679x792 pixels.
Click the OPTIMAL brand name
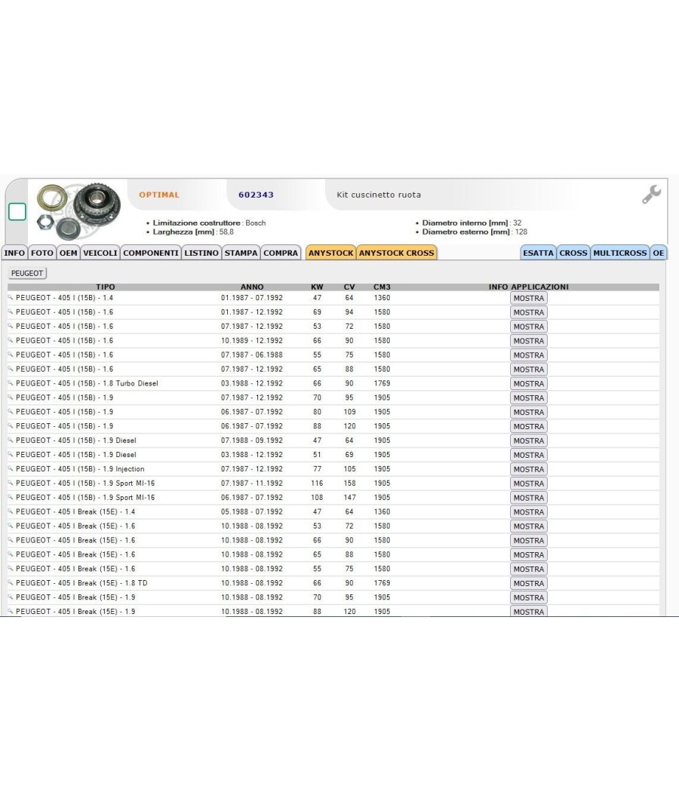click(x=159, y=195)
